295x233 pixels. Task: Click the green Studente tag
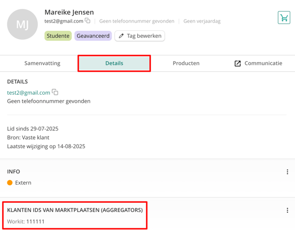(x=58, y=36)
